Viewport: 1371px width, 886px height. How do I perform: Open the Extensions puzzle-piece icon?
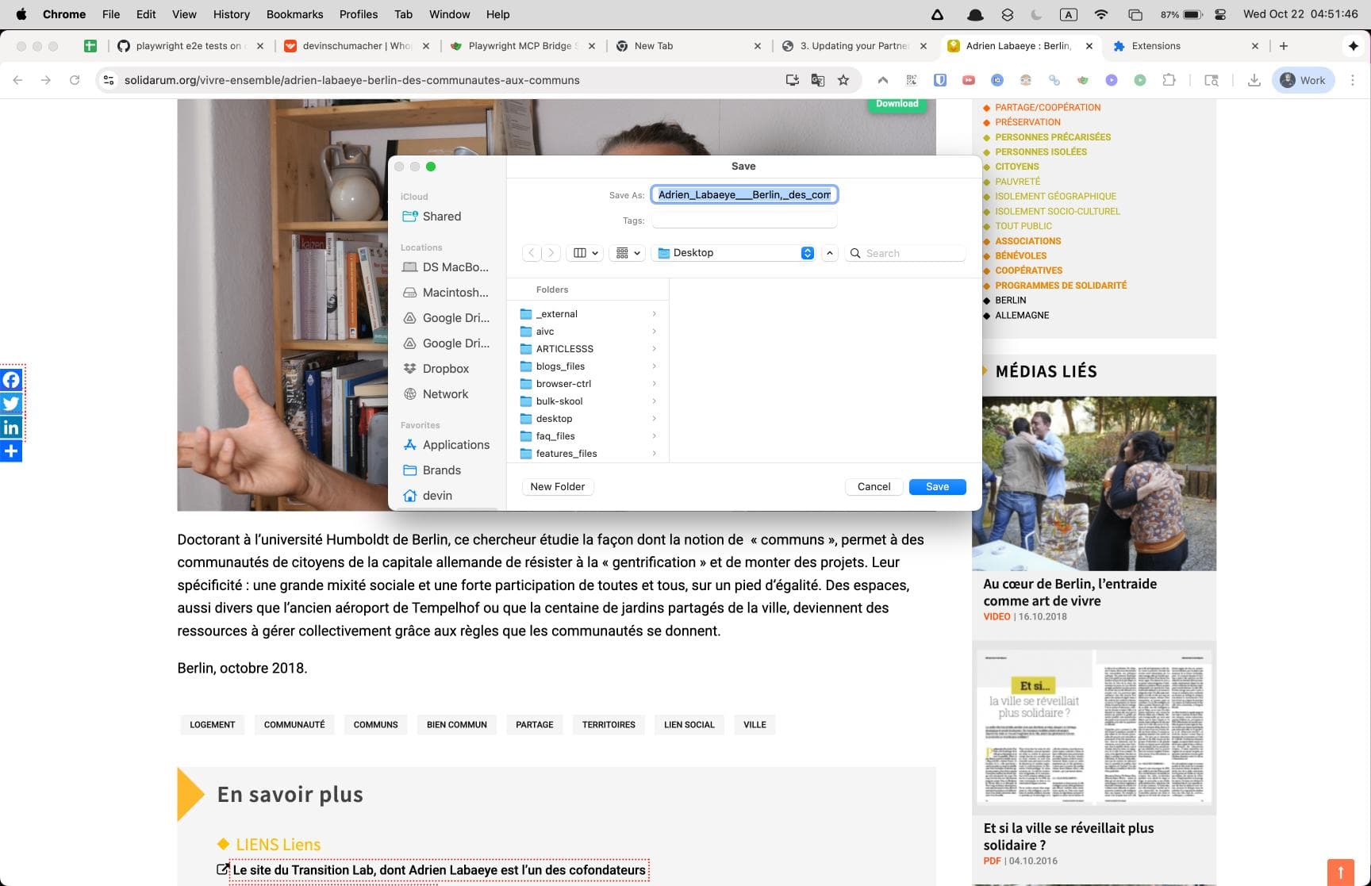tap(1169, 79)
